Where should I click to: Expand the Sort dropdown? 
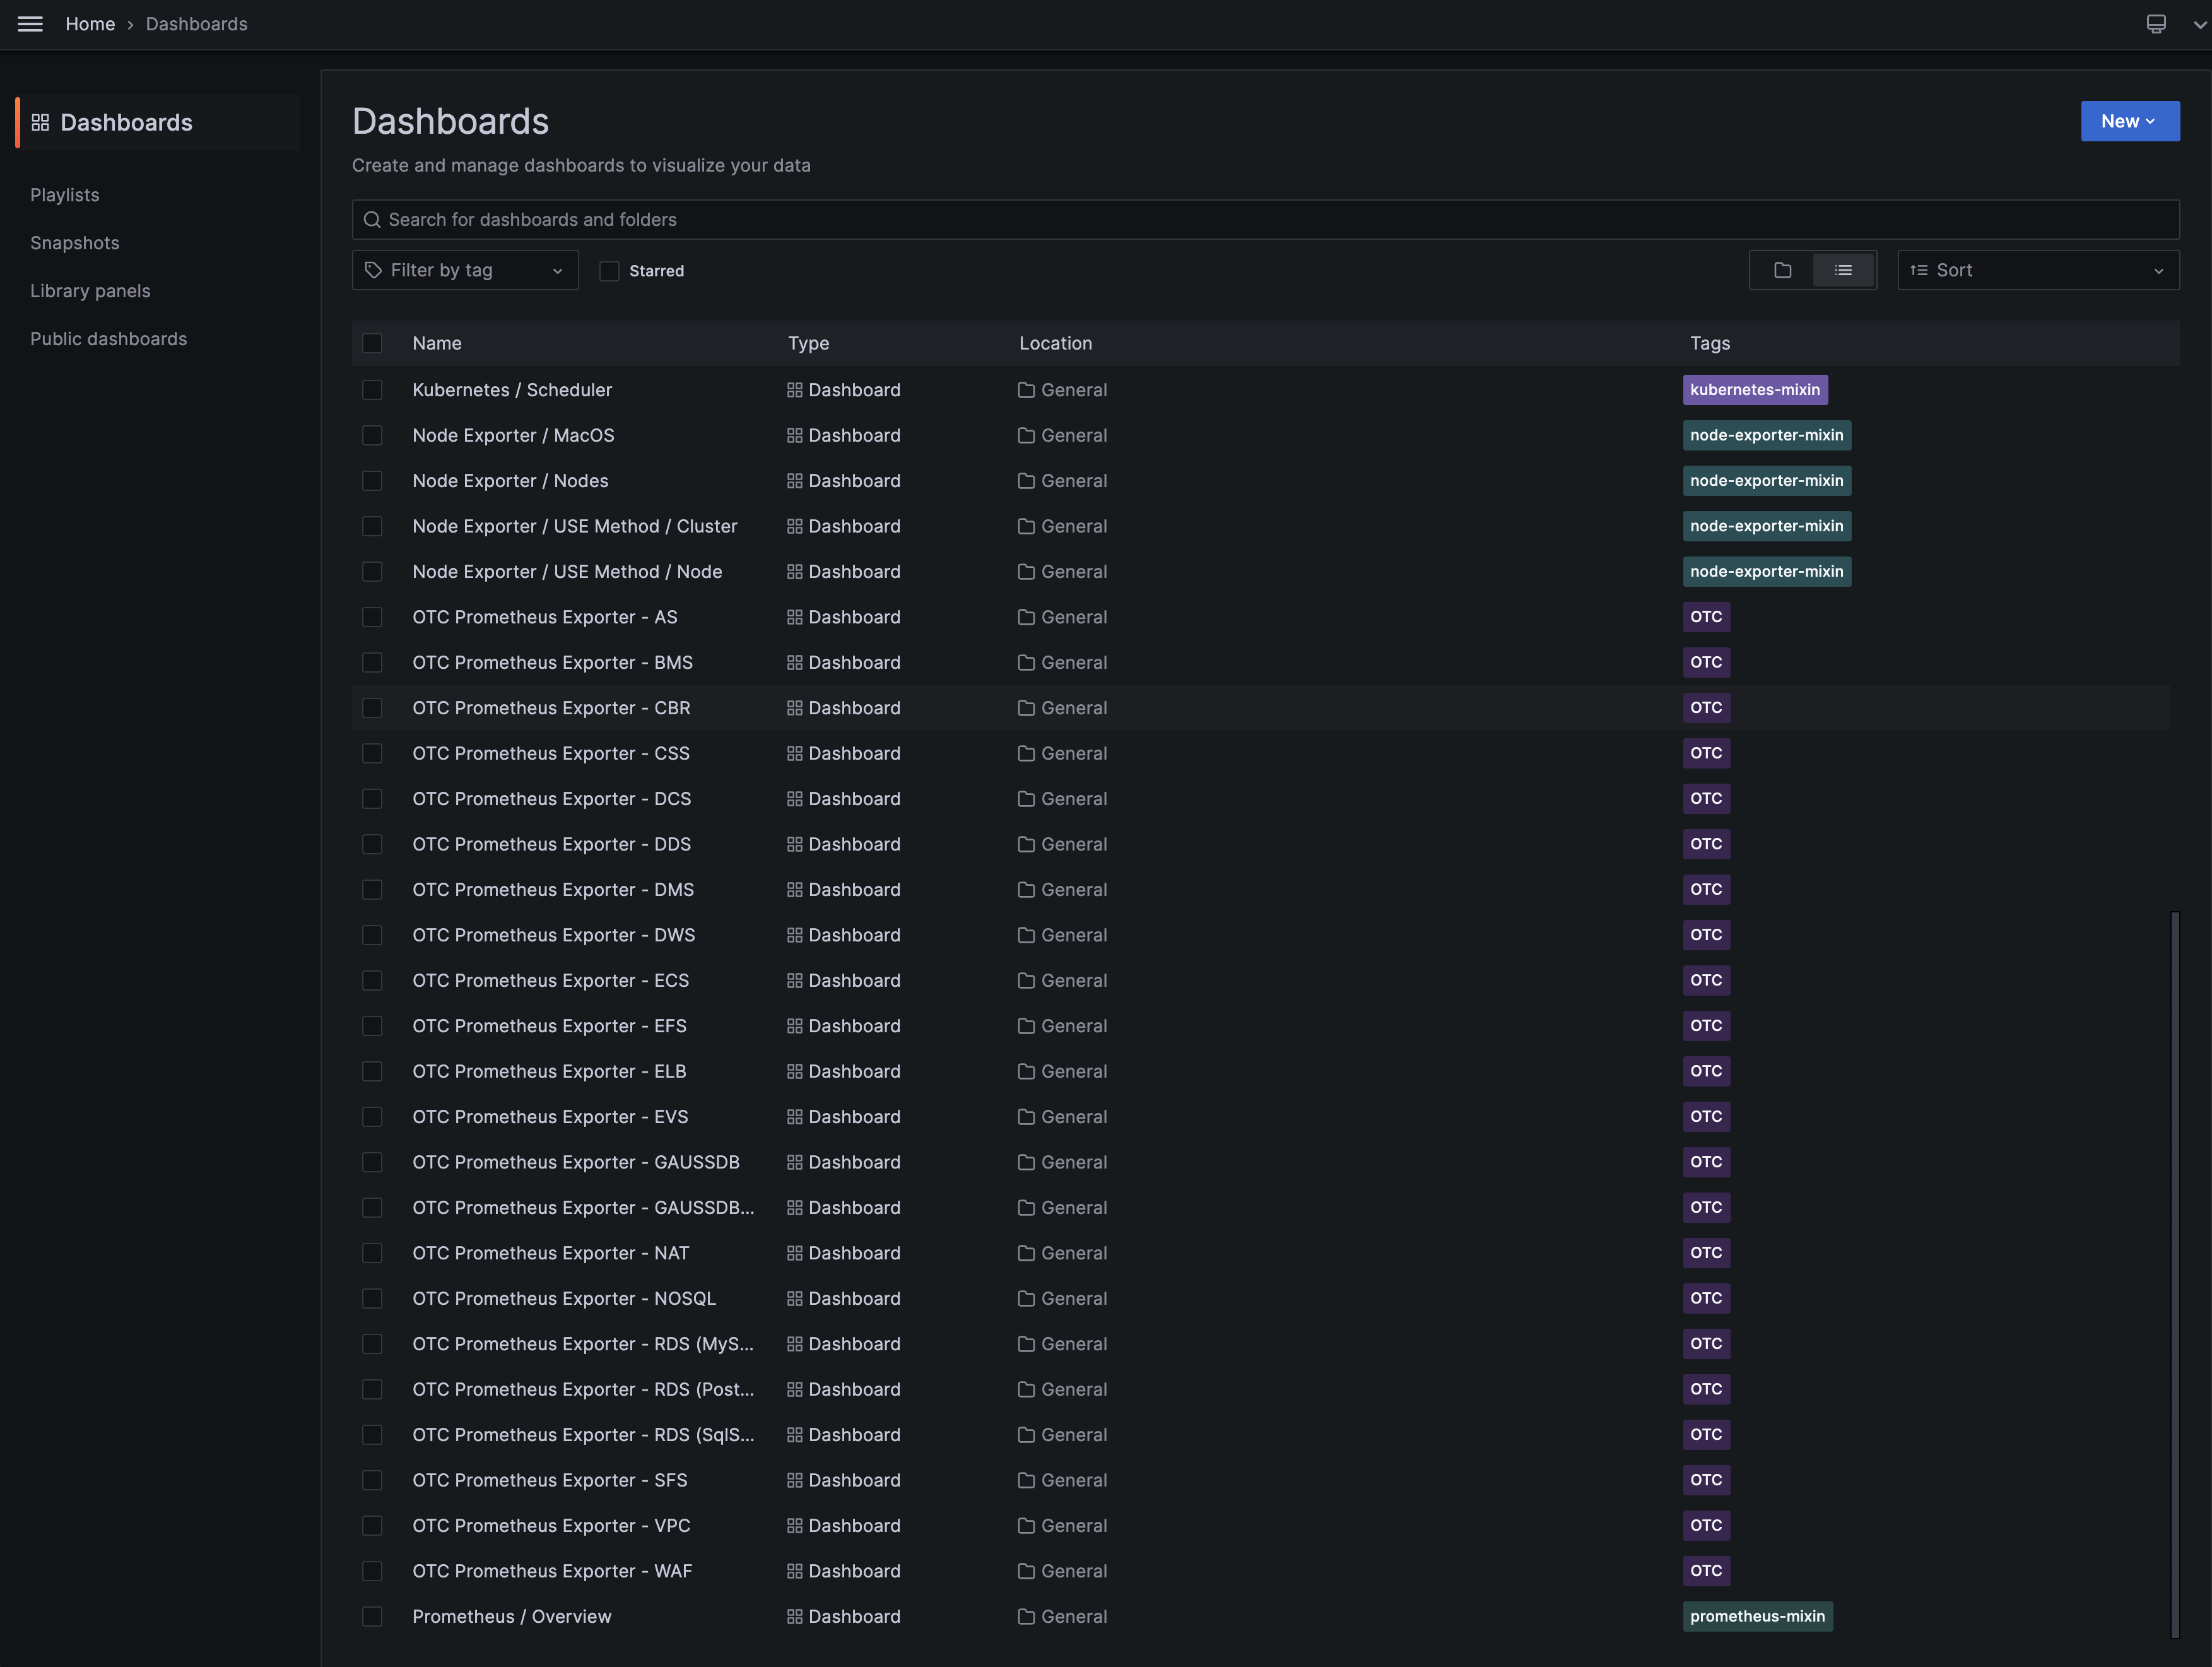[x=2037, y=270]
